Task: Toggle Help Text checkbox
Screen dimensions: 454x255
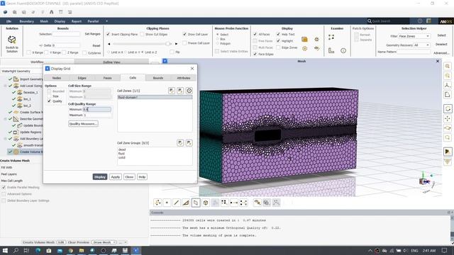Action: tap(278, 34)
